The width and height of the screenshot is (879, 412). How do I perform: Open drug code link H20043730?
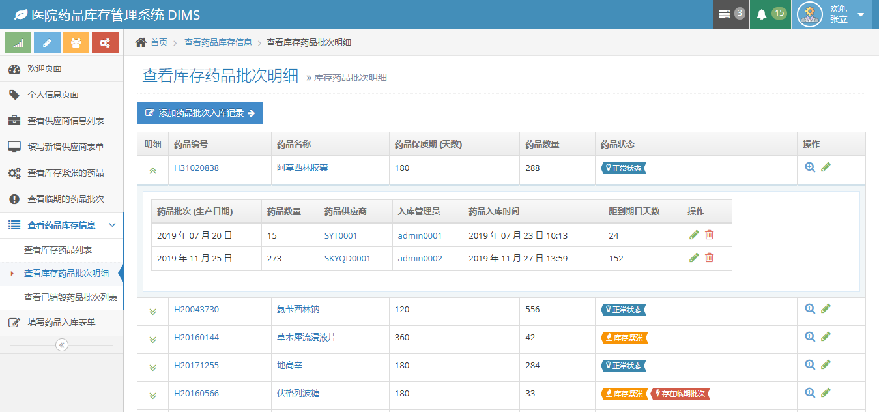coord(196,309)
